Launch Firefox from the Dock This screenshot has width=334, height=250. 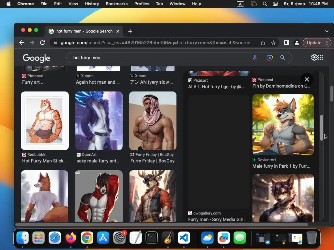click(x=71, y=238)
